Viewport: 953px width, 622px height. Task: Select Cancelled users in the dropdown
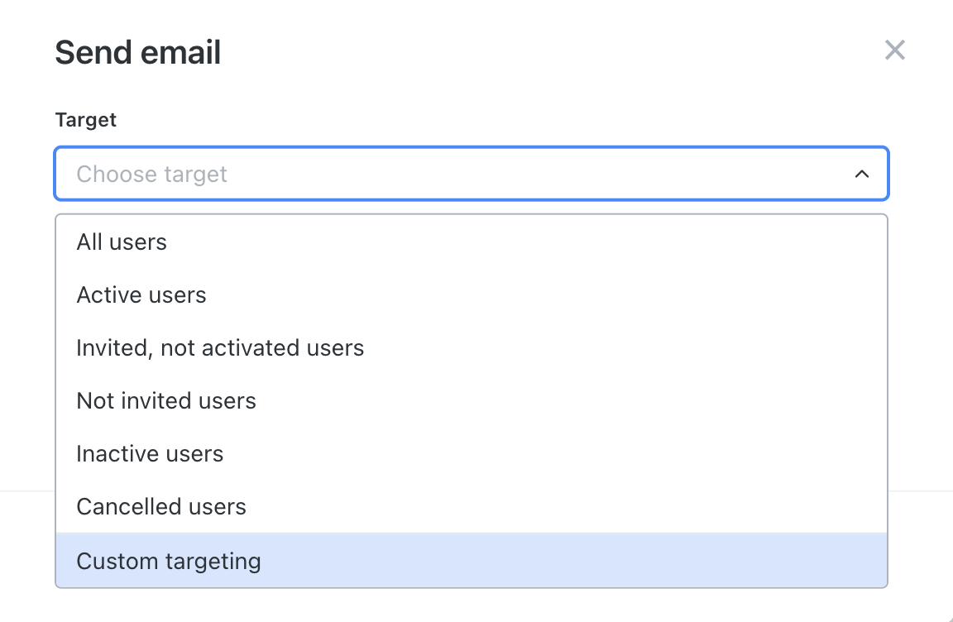[x=472, y=506]
